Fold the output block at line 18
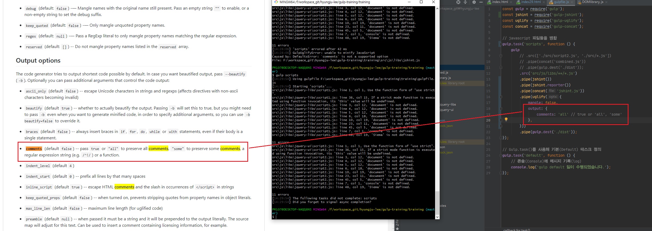Viewport: 652px width, 231px height. 501,109
